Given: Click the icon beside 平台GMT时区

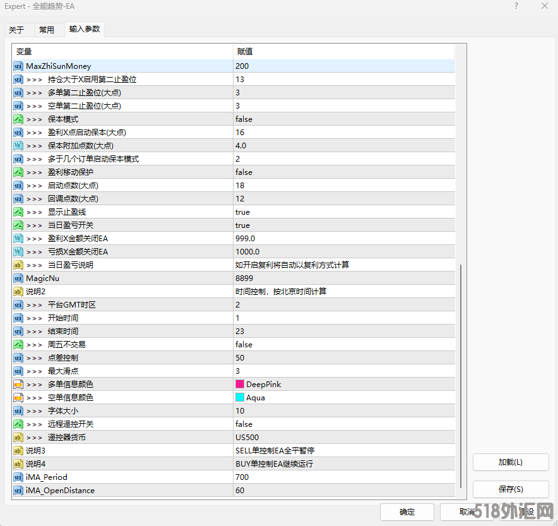Looking at the screenshot, I should click(x=18, y=305).
